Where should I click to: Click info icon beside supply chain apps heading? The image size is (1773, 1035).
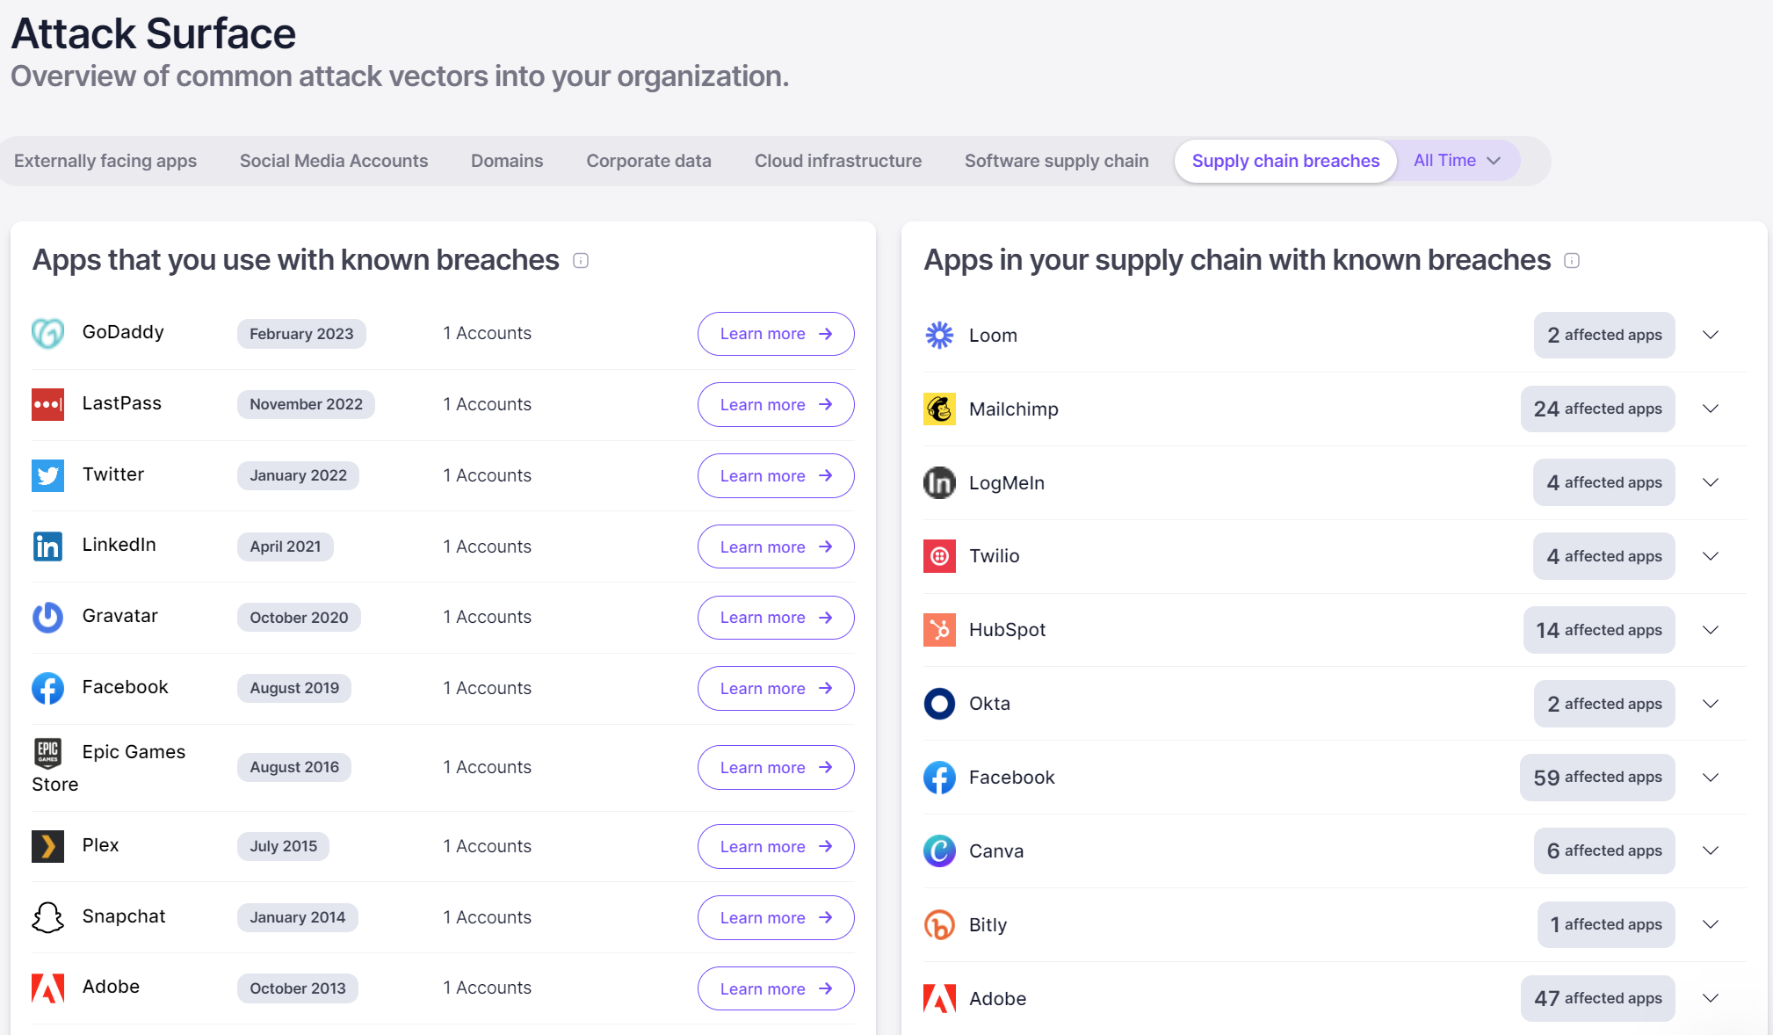click(1572, 261)
